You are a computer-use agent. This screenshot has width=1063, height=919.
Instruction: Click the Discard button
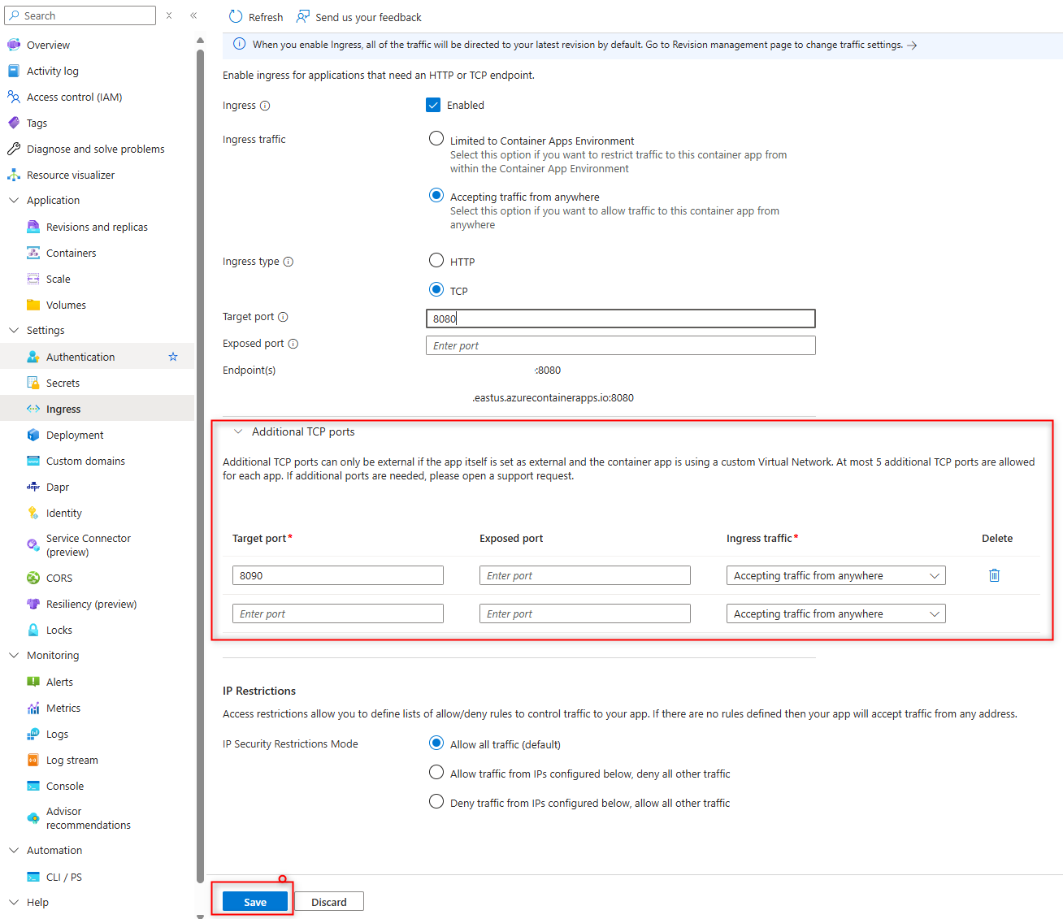[328, 901]
